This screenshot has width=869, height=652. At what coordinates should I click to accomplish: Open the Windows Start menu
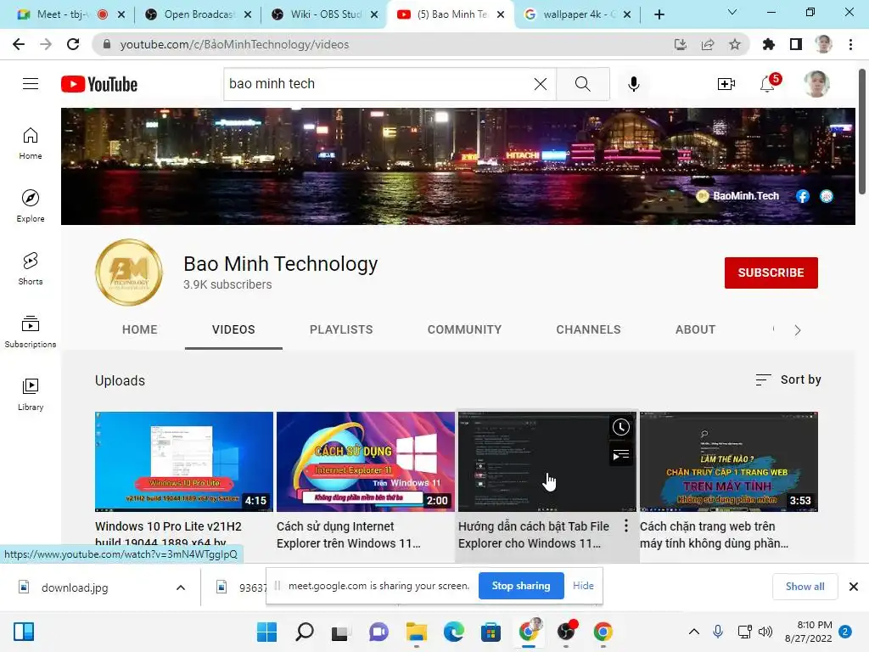(x=267, y=632)
